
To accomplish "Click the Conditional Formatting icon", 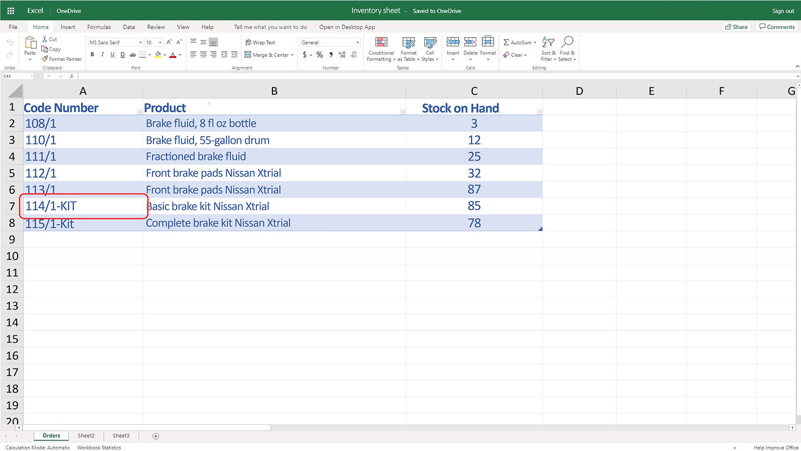I will pos(381,42).
